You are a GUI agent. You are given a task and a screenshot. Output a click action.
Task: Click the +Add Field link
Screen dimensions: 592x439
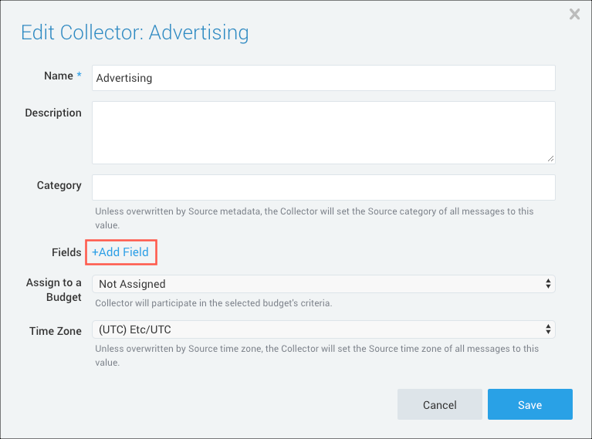pyautogui.click(x=120, y=252)
